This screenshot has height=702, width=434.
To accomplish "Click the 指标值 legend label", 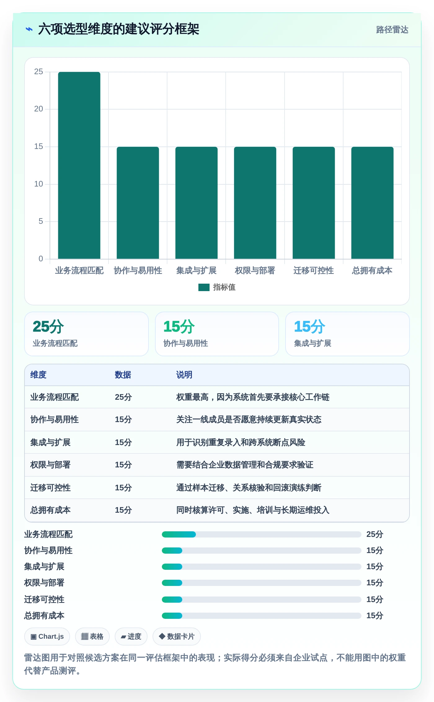I will 224,287.
